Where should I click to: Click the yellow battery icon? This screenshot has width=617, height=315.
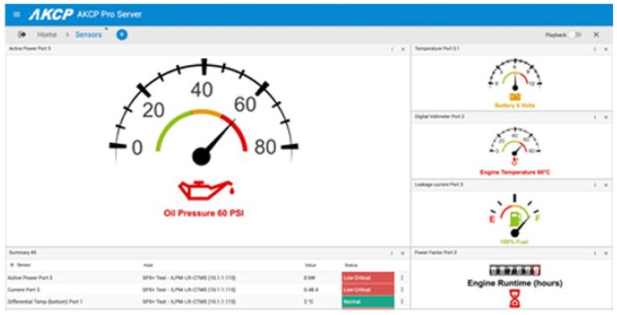tap(515, 97)
